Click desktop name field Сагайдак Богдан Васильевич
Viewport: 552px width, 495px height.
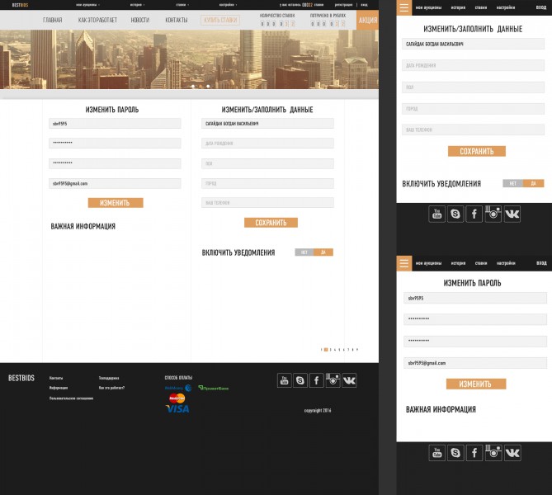click(x=267, y=124)
